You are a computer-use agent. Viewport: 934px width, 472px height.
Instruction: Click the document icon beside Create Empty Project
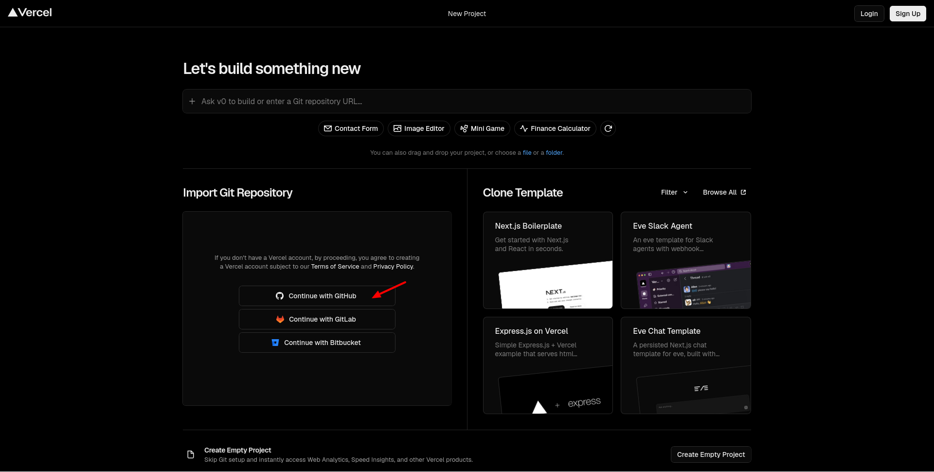point(191,454)
